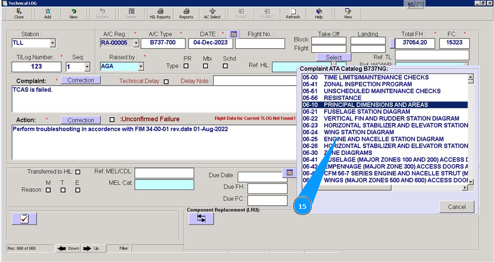Click the Refresh toolbar icon
This screenshot has height=262, width=494.
click(x=293, y=14)
